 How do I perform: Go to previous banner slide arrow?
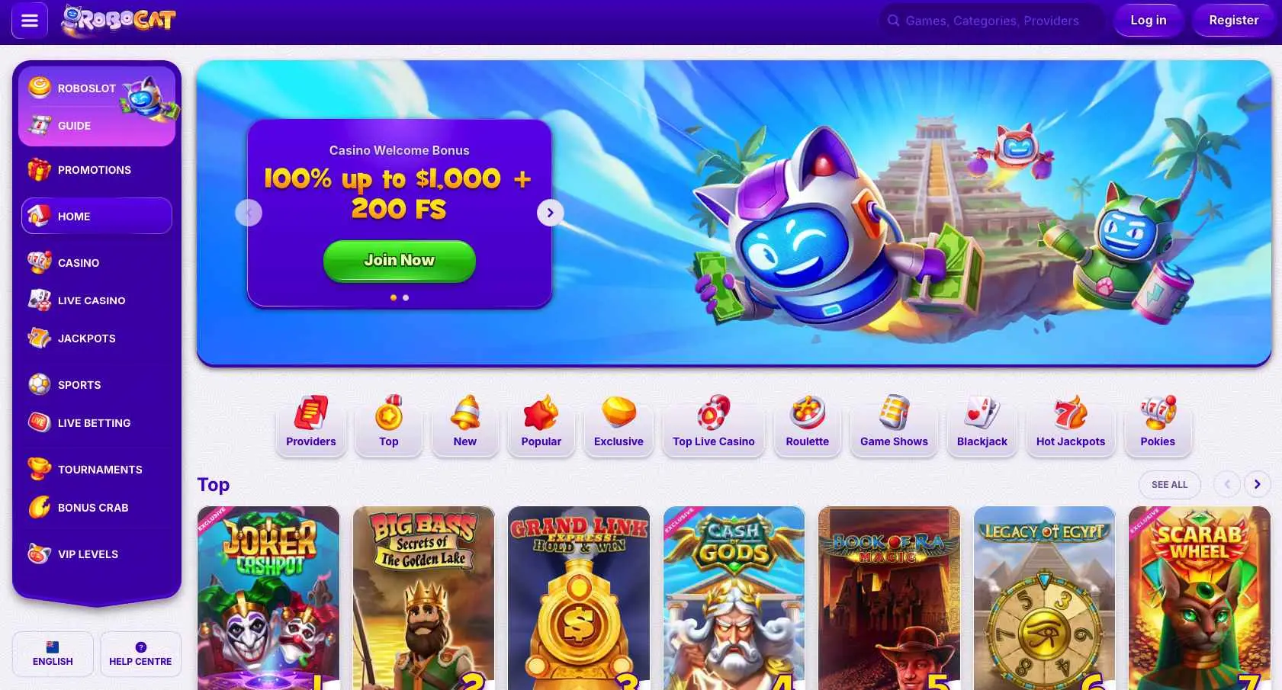tap(249, 213)
